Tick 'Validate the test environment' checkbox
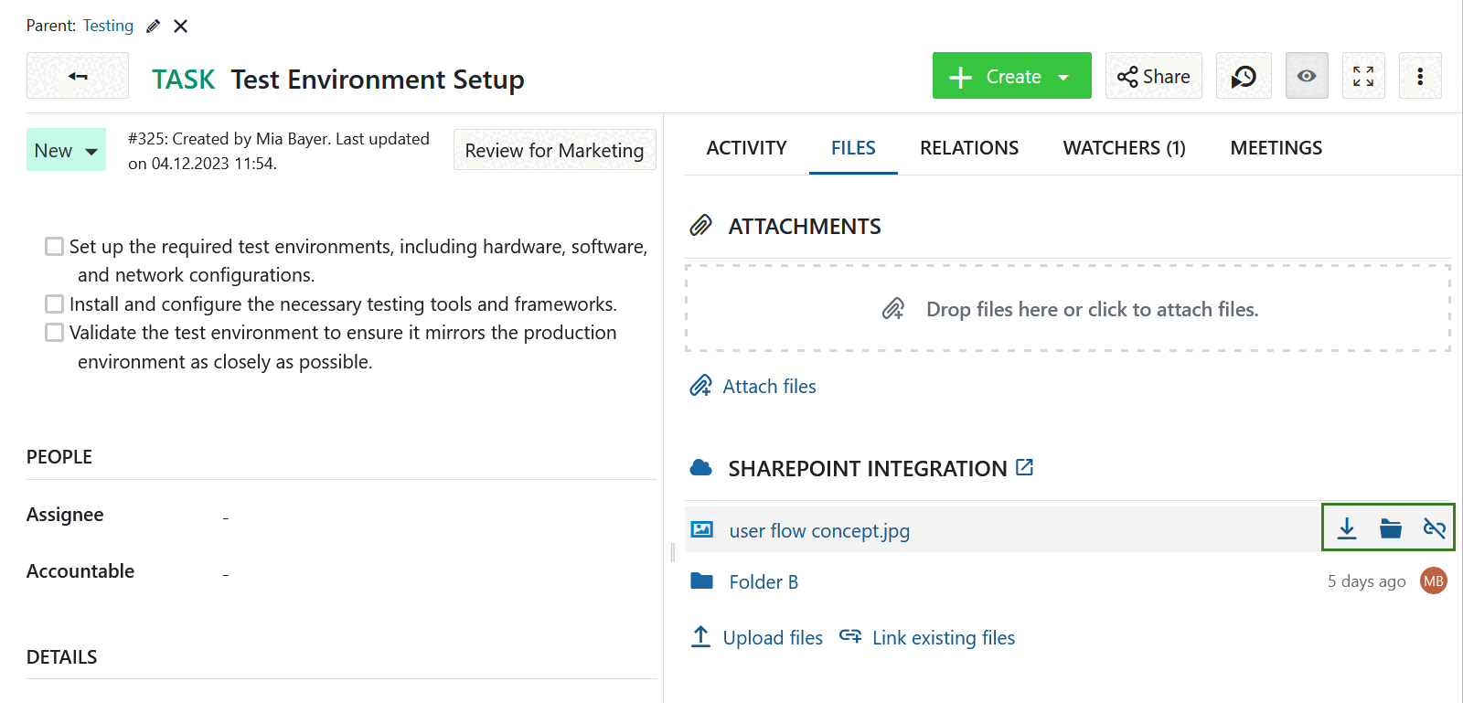The image size is (1463, 703). point(55,333)
